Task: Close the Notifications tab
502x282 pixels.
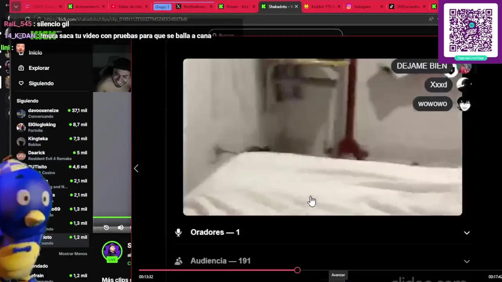Action: tap(211, 7)
